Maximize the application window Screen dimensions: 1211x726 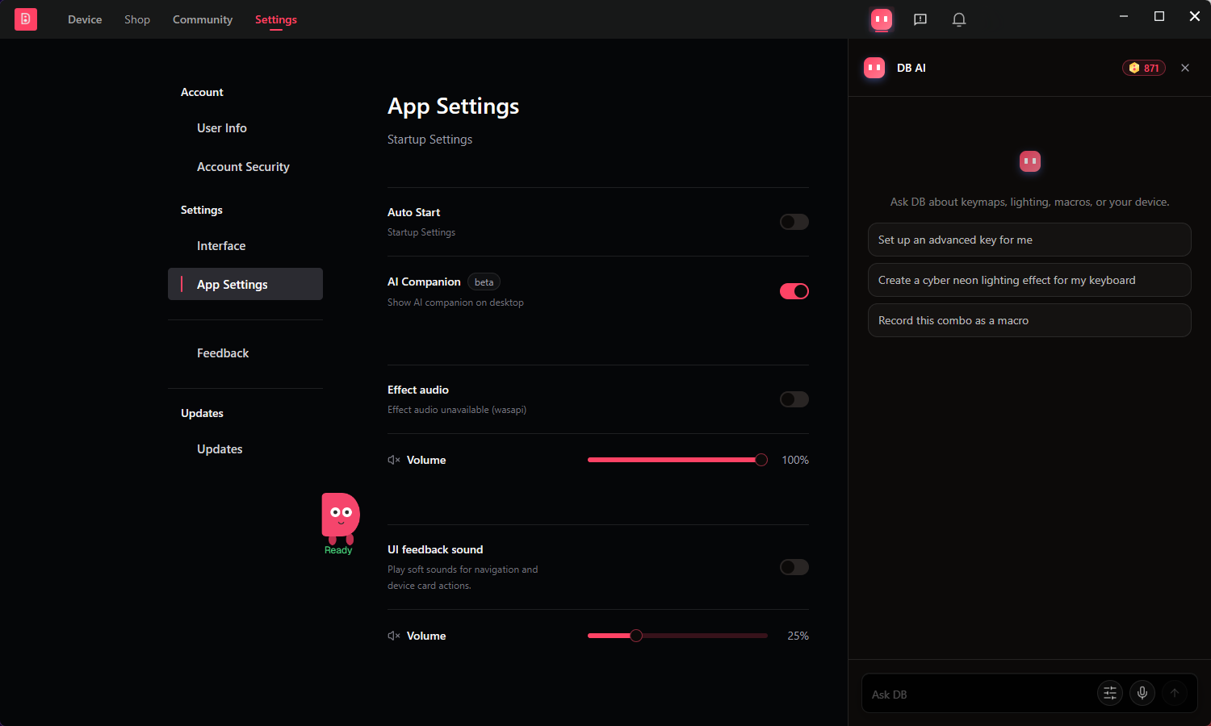point(1159,16)
